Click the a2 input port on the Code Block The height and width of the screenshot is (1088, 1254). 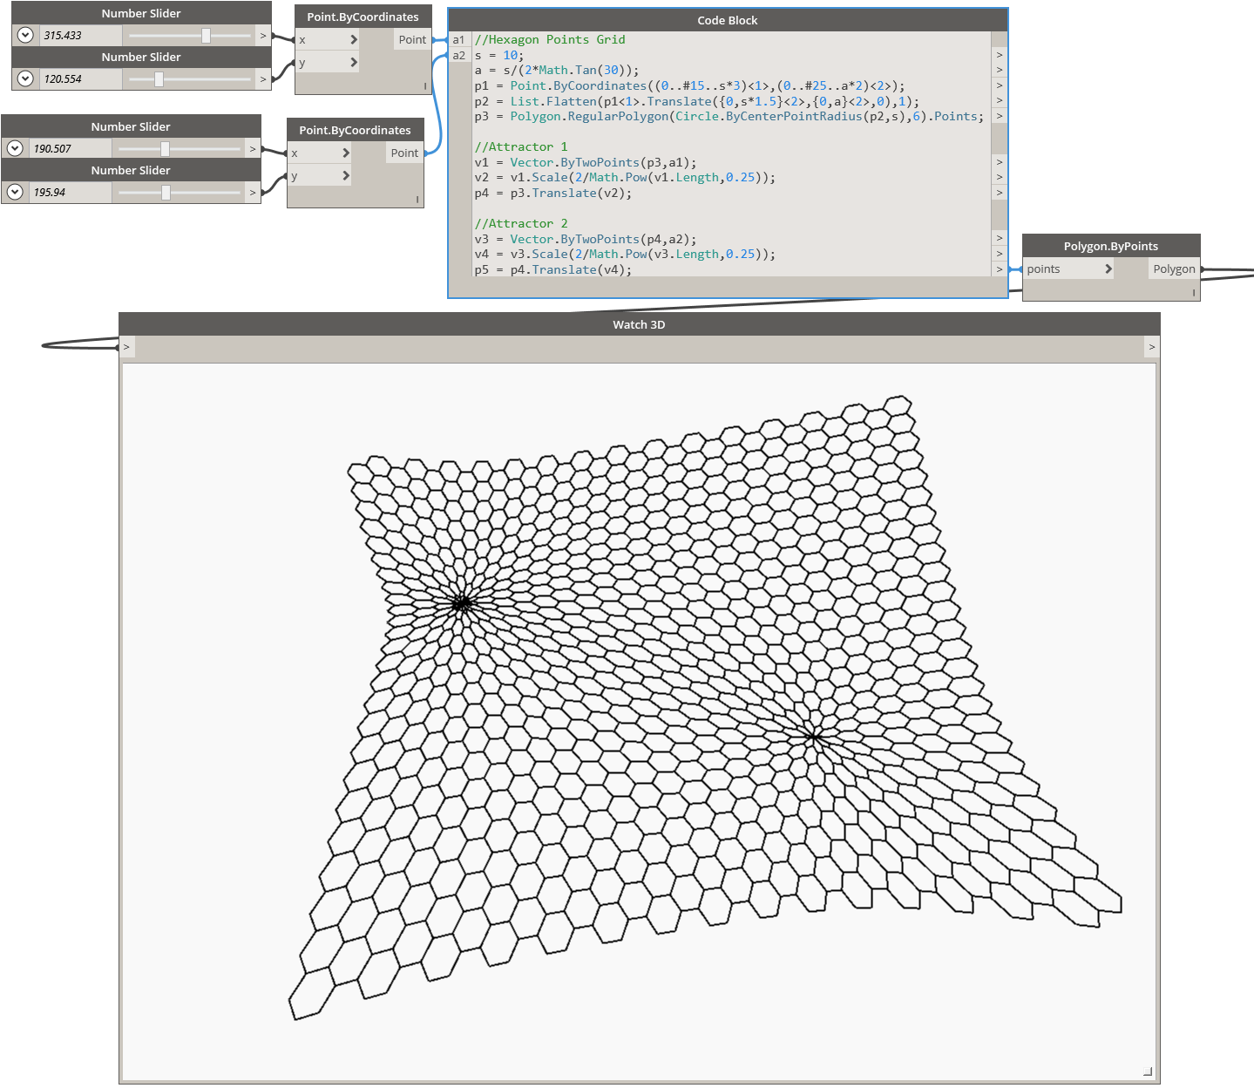click(458, 55)
